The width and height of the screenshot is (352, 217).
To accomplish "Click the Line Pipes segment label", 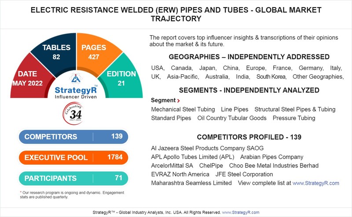I will click(235, 109).
